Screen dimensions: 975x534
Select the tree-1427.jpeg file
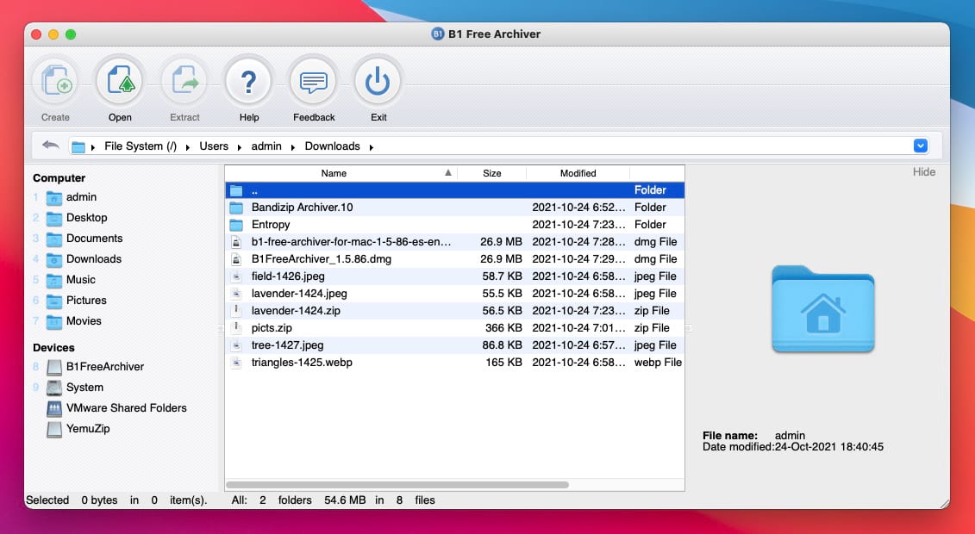[287, 345]
